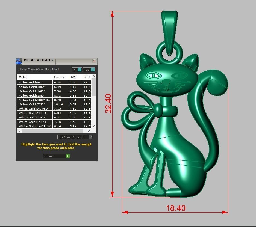Sort by the DWT column header

tap(75, 77)
